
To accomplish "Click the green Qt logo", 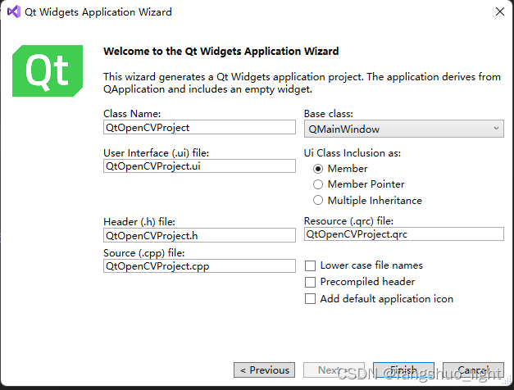I will click(48, 70).
